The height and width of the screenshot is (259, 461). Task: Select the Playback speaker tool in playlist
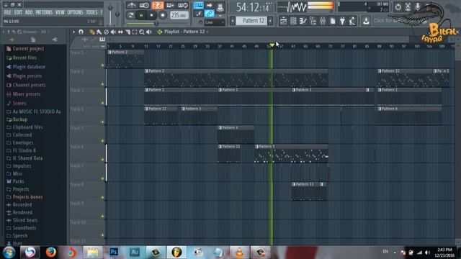[149, 32]
